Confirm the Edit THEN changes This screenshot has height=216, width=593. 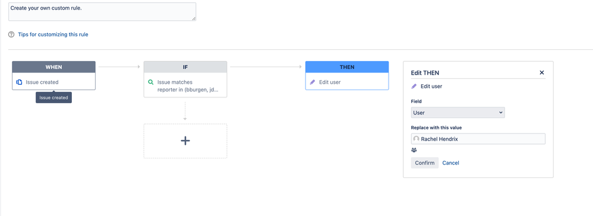click(x=425, y=163)
